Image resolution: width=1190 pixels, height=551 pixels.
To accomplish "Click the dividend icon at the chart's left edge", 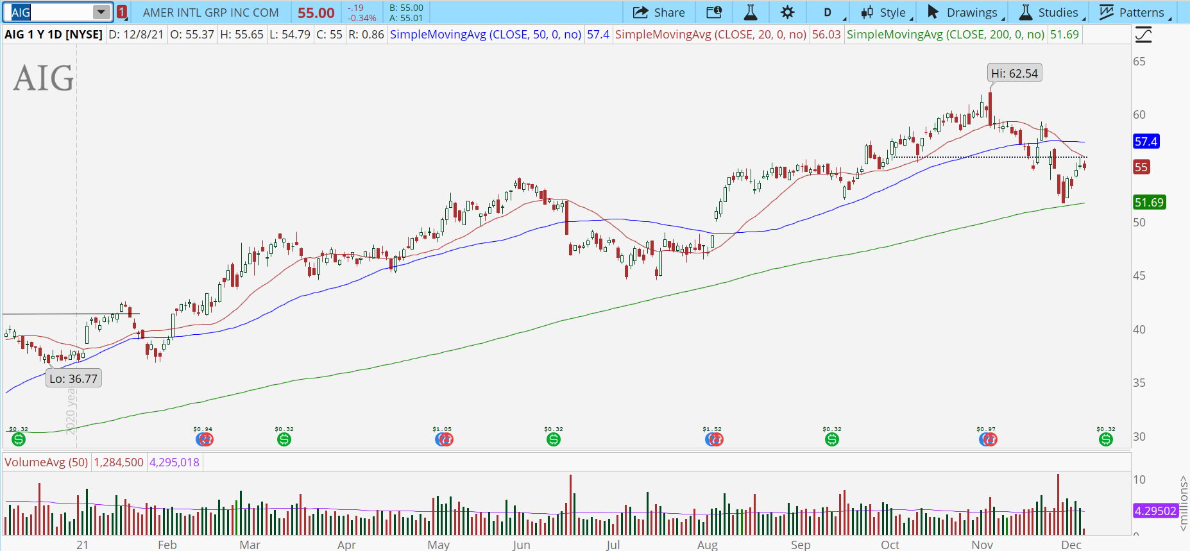I will click(19, 439).
